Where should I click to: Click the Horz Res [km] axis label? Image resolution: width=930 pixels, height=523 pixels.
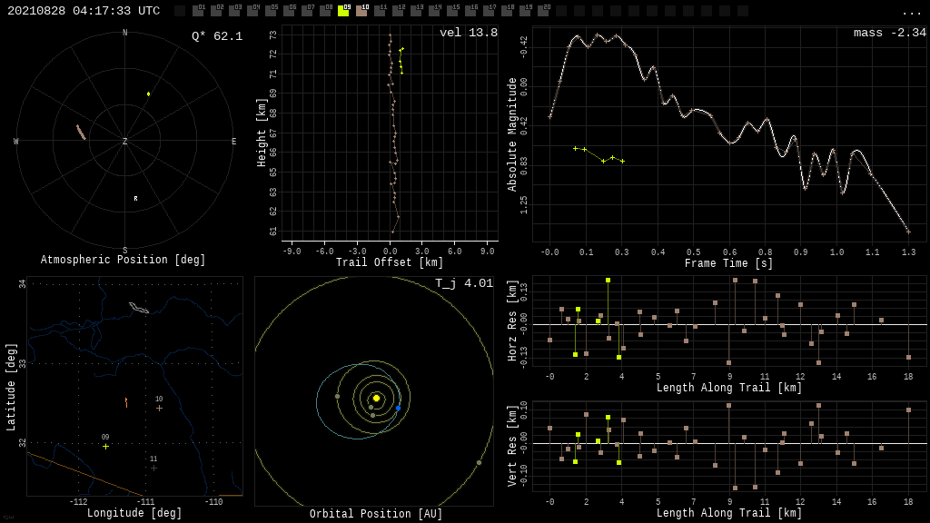tap(512, 321)
